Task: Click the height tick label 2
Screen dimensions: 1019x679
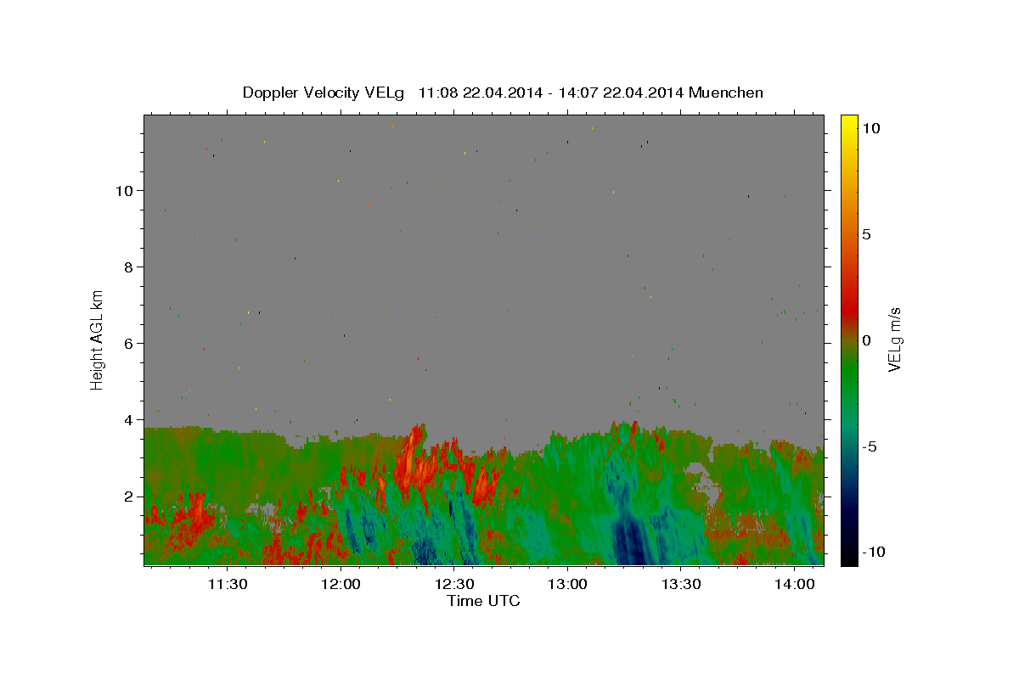Action: click(x=130, y=497)
